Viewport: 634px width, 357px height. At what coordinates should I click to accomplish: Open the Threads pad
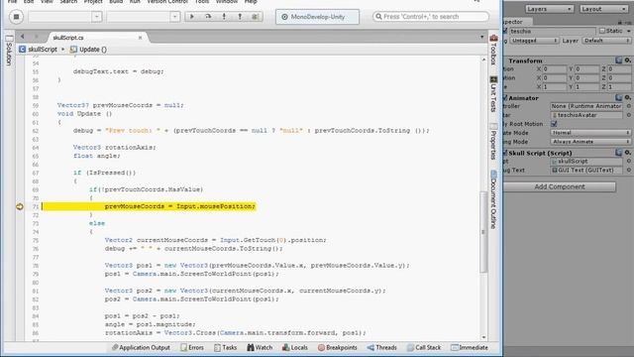[x=381, y=347]
